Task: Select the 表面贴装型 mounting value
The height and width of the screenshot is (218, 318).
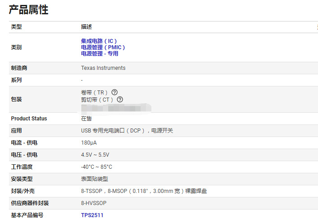Action: tap(94, 179)
